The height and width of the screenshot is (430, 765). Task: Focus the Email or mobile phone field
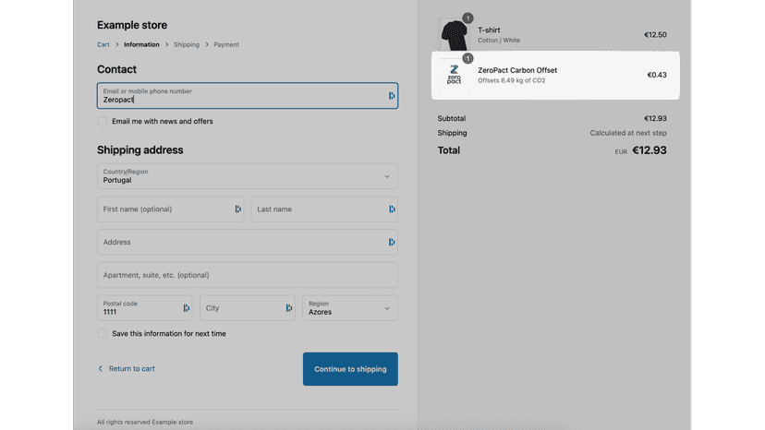pos(248,96)
